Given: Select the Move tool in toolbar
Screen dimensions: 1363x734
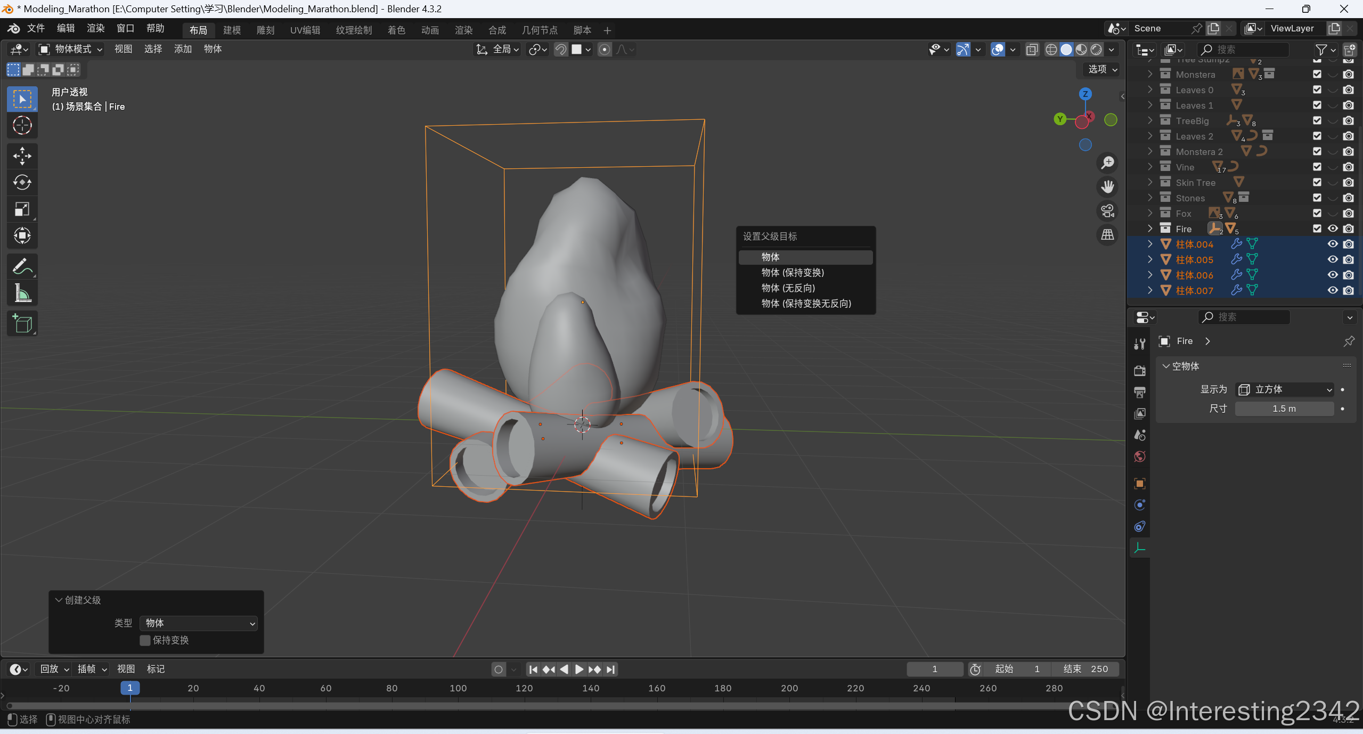Looking at the screenshot, I should pyautogui.click(x=22, y=156).
